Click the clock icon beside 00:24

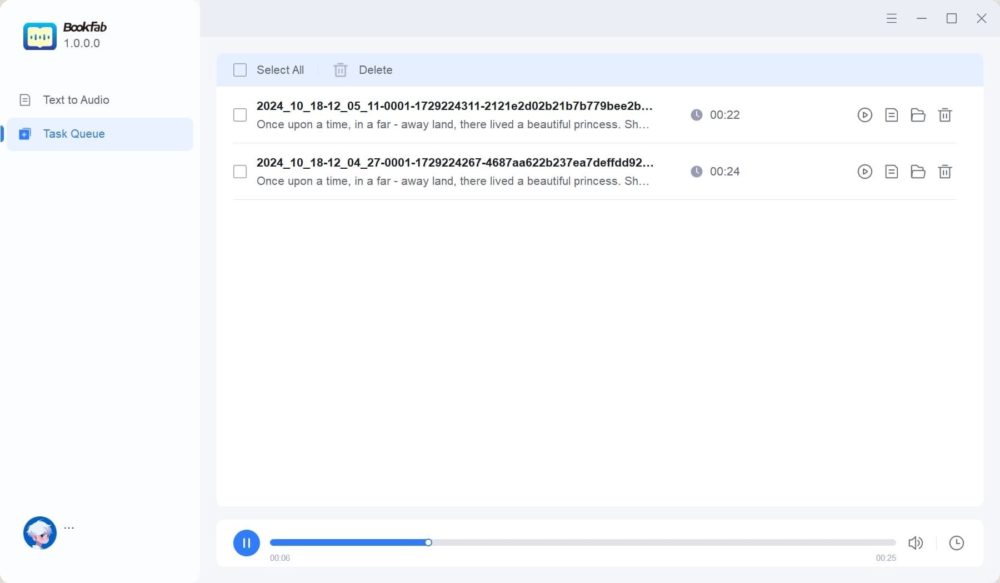click(x=696, y=172)
